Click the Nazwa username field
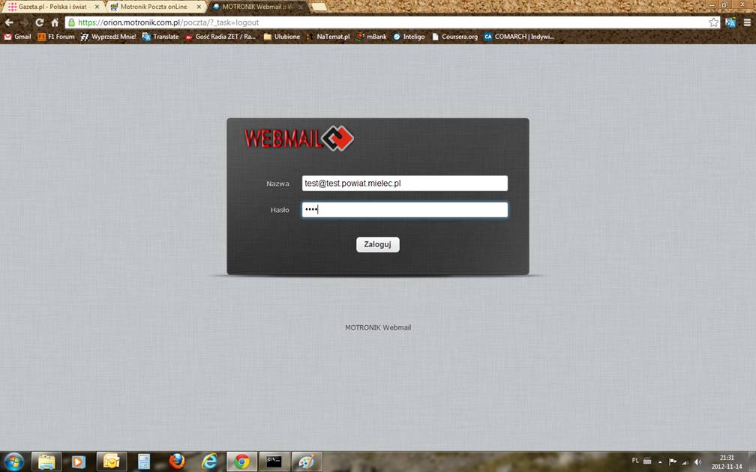This screenshot has width=756, height=472. (404, 184)
